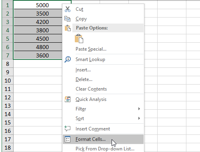
Task: Click the Insert Comment bubble icon
Action: pos(68,128)
